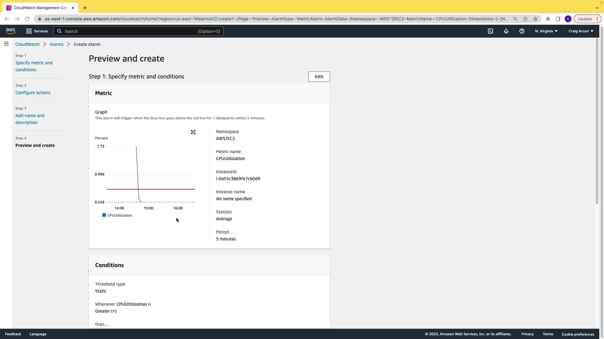Open the N. Virginia region dropdown

546,31
